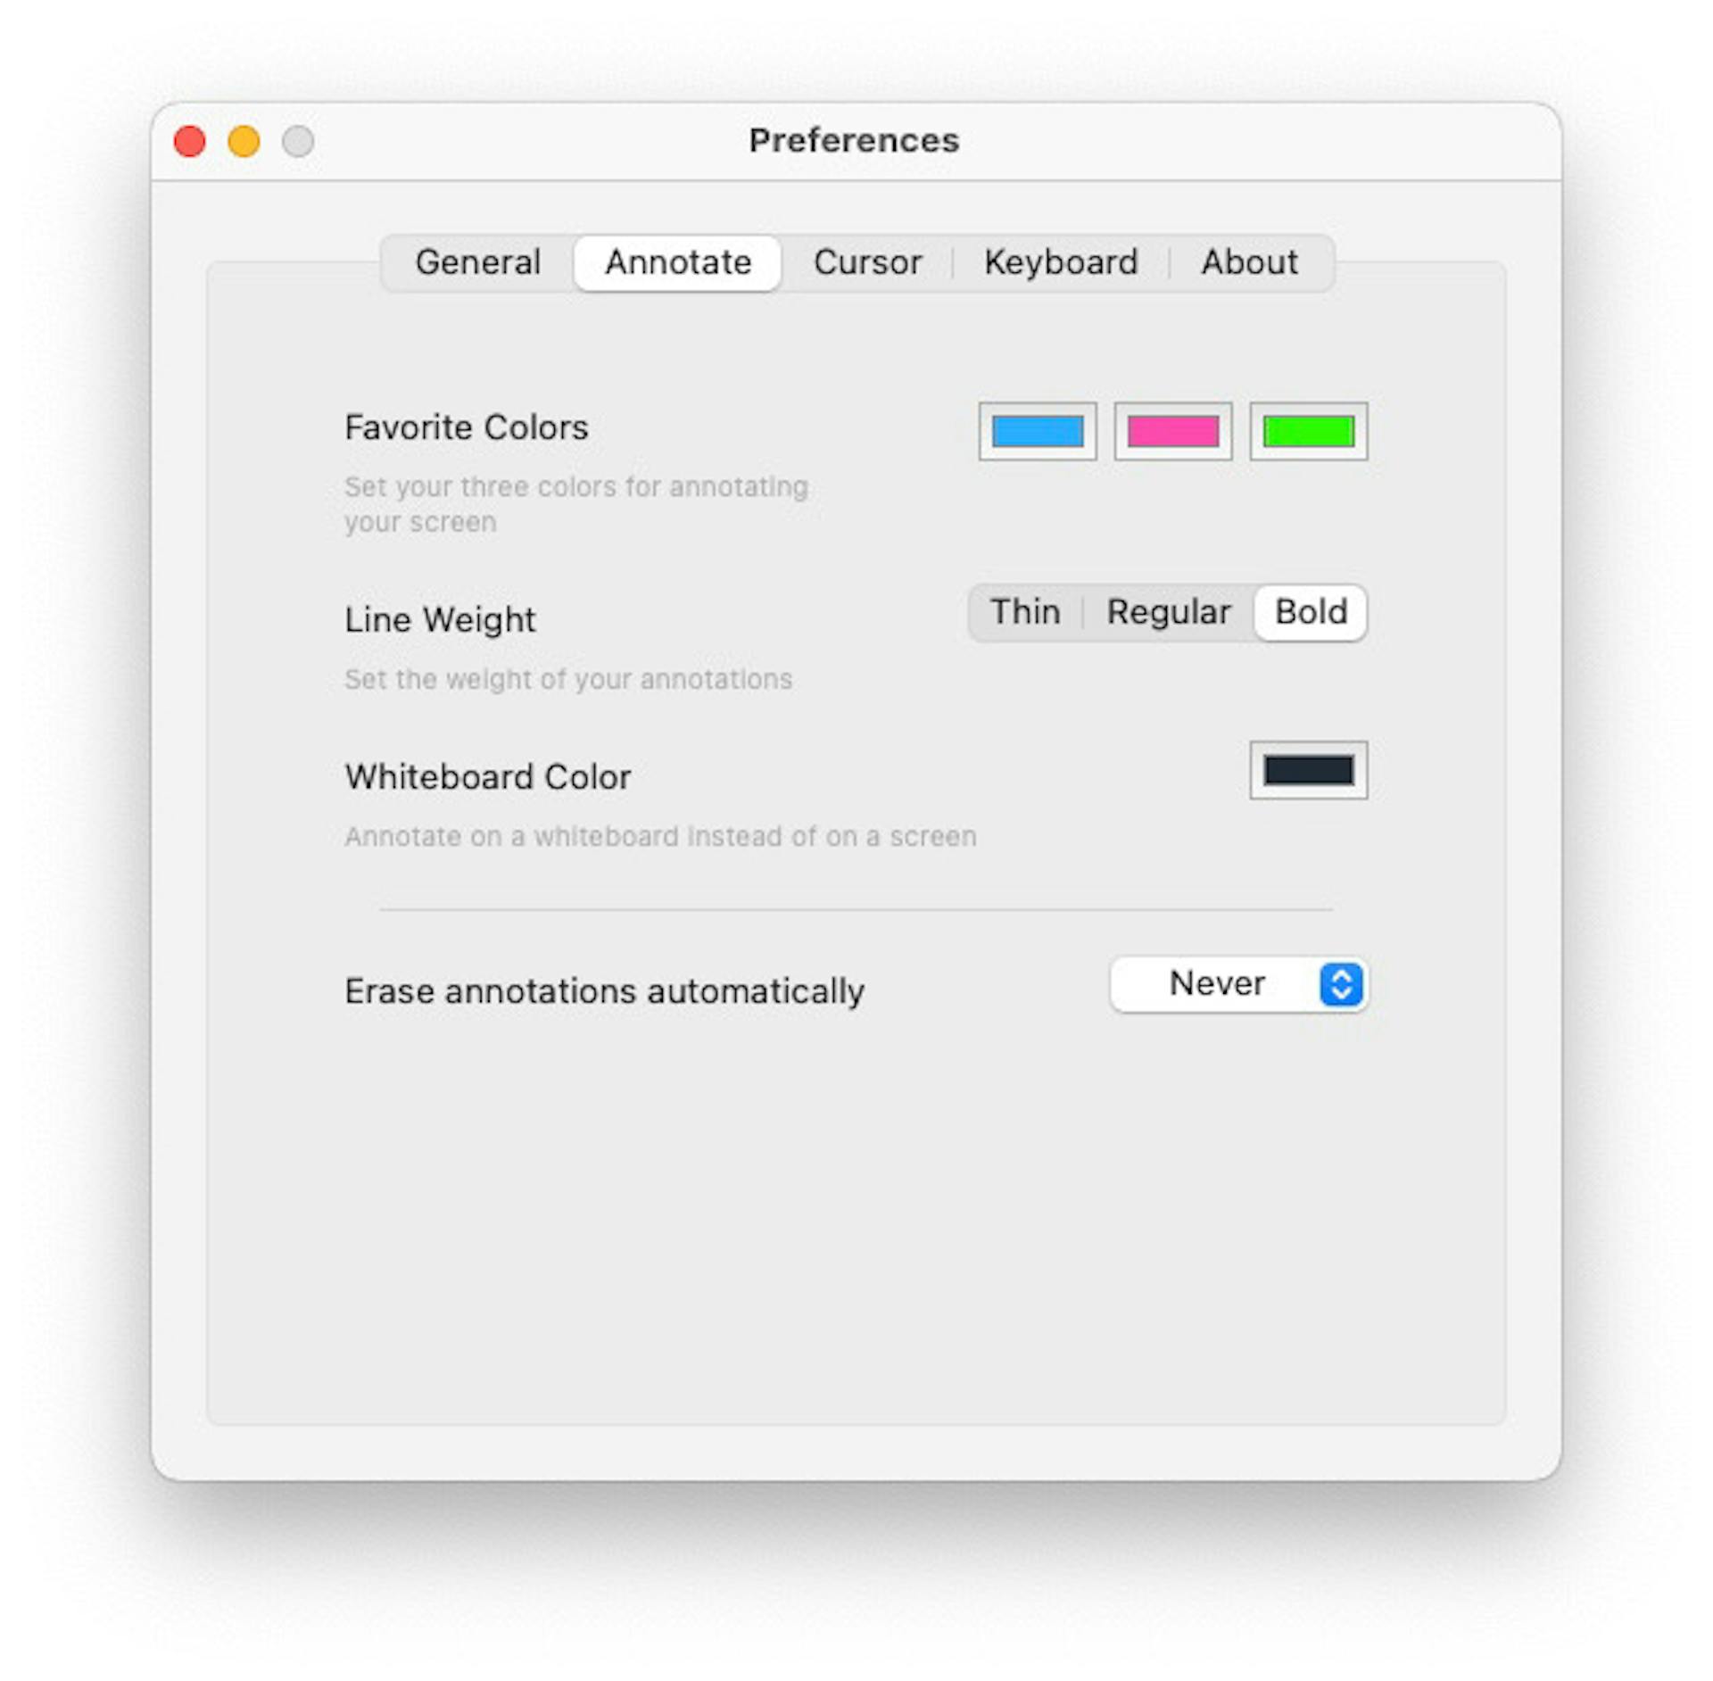The height and width of the screenshot is (1681, 1713).
Task: Toggle Thin annotation weight
Action: [x=1016, y=611]
